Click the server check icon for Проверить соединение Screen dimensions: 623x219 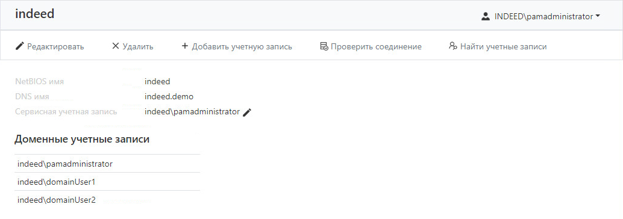point(324,46)
